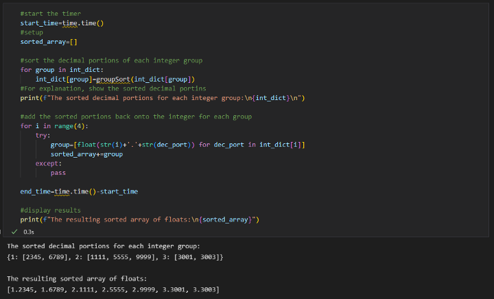Click the '#setup' comment
Image resolution: width=494 pixels, height=299 pixels.
[x=32, y=32]
